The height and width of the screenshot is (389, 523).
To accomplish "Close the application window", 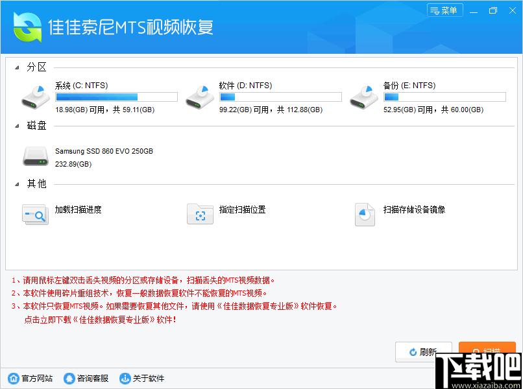I will pyautogui.click(x=513, y=10).
